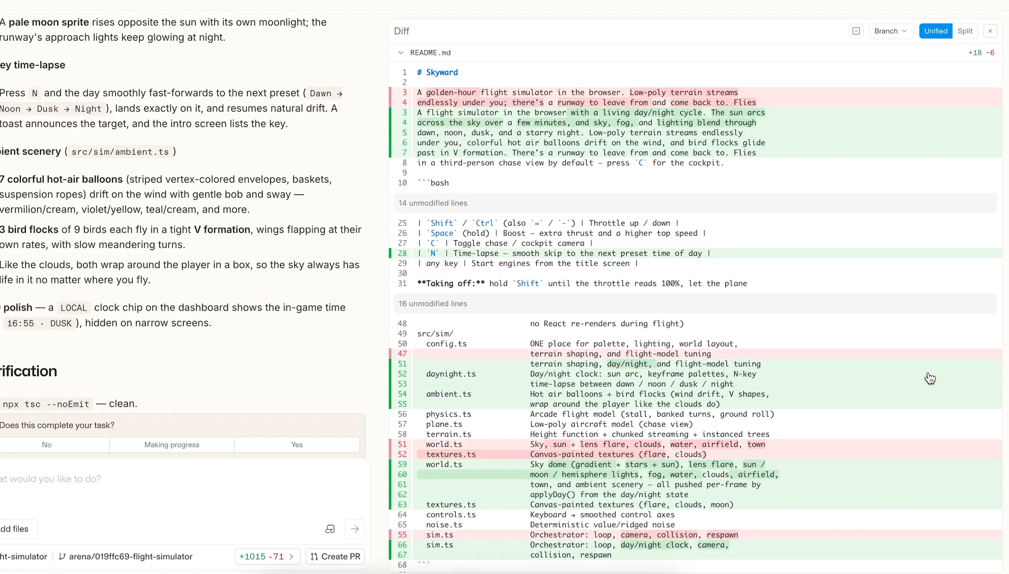Image resolution: width=1009 pixels, height=574 pixels.
Task: Answer Yes to task completion question
Action: point(297,445)
